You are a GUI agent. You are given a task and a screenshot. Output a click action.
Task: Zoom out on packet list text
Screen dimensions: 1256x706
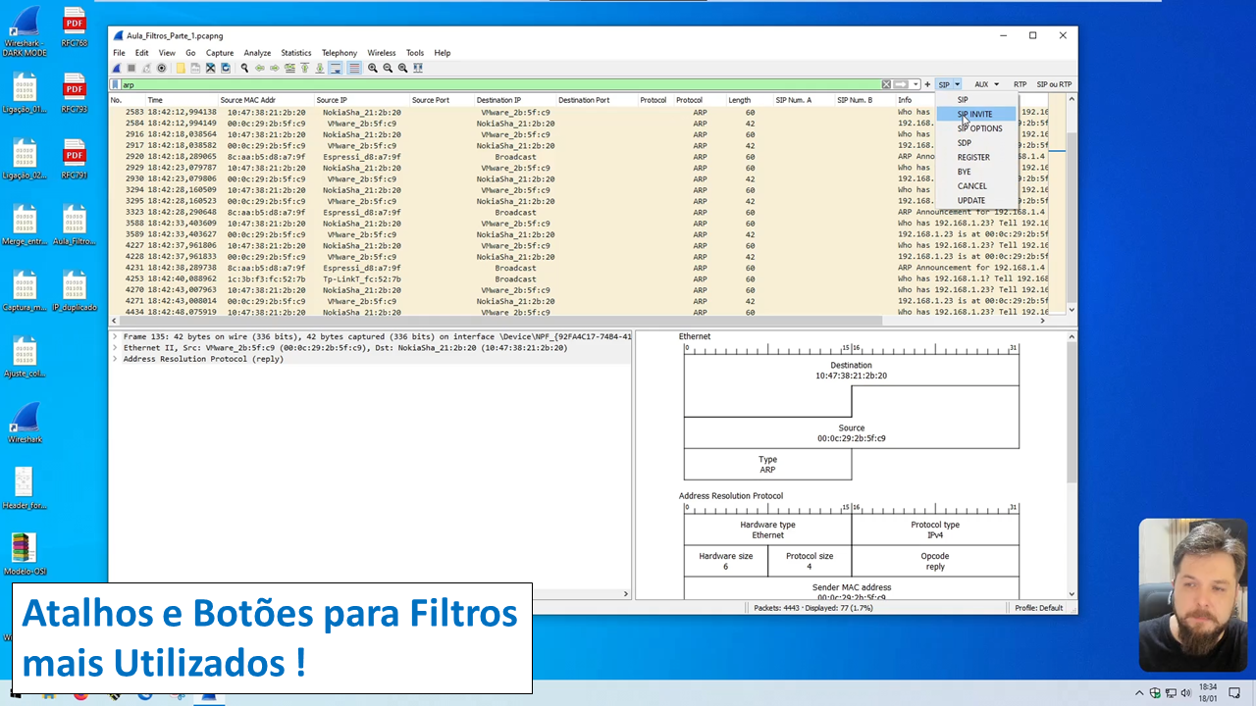point(388,68)
